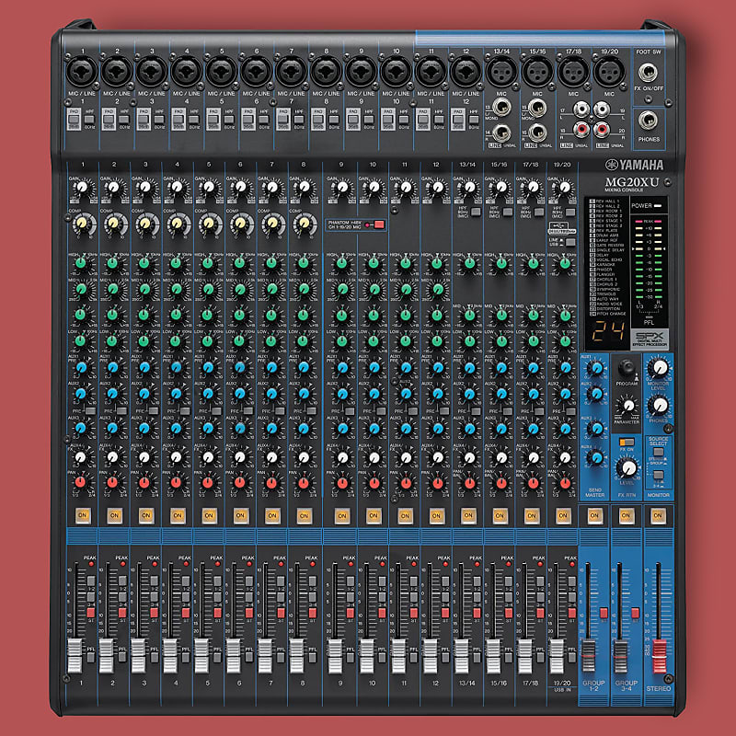The image size is (736, 736).
Task: Turn on channel 1 with its ON button
Action: tap(83, 515)
